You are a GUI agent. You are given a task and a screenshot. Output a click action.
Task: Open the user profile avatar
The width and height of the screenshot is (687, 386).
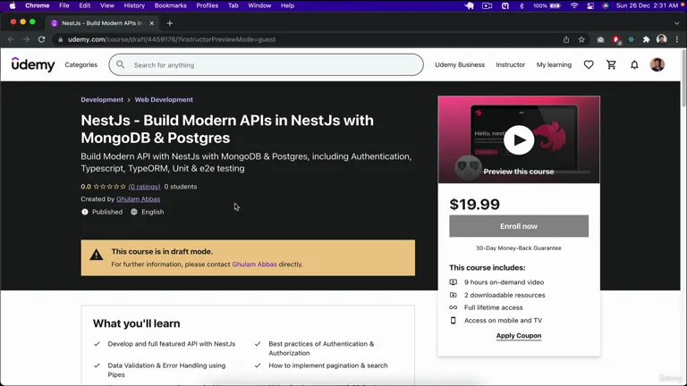click(x=657, y=64)
